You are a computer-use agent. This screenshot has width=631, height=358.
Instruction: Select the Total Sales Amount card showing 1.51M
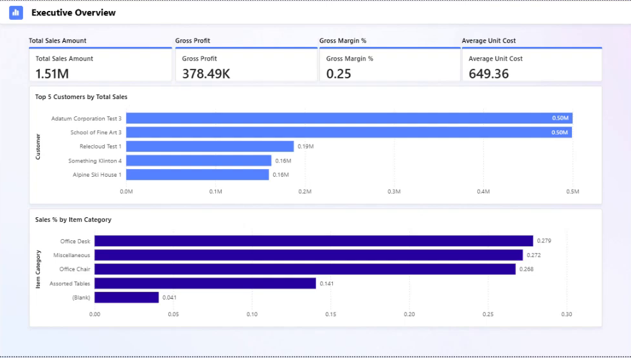coord(100,64)
